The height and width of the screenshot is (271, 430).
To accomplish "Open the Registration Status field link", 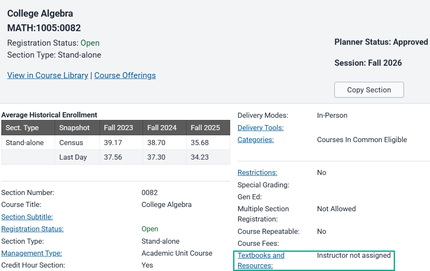I will (x=32, y=229).
